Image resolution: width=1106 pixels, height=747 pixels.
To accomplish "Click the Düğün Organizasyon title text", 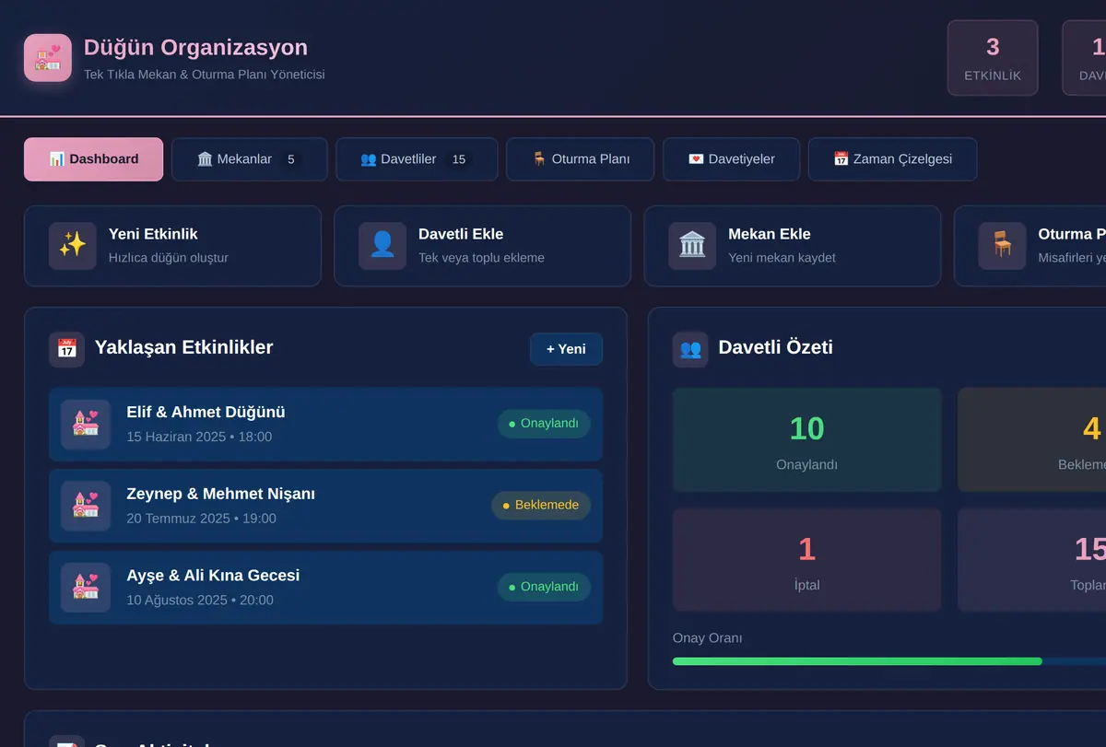I will pos(195,47).
